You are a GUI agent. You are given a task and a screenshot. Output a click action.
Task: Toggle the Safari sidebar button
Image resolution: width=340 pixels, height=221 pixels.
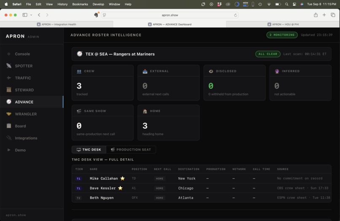(25, 15)
